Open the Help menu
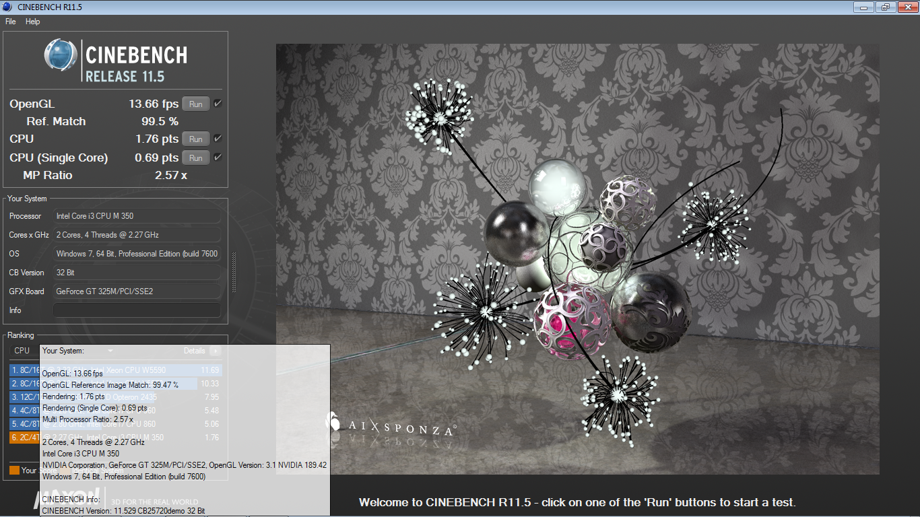 tap(33, 22)
